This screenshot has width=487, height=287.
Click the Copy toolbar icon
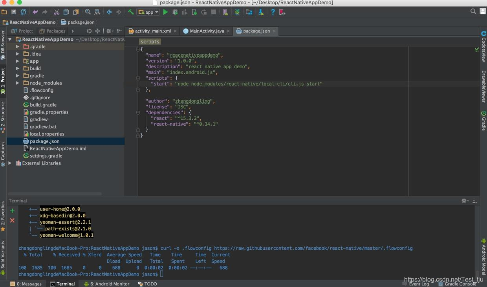66,12
